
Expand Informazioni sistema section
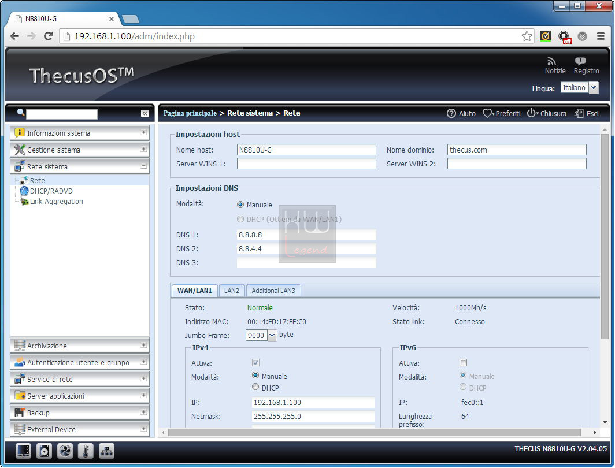click(80, 133)
